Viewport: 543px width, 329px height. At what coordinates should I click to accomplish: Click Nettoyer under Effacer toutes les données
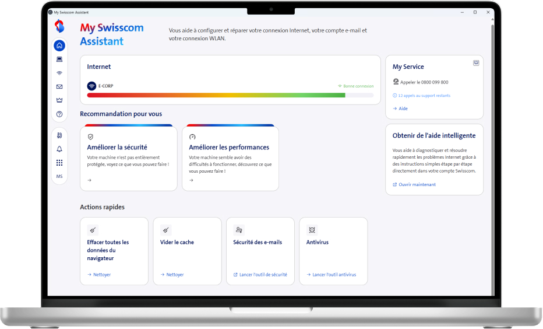pyautogui.click(x=102, y=275)
